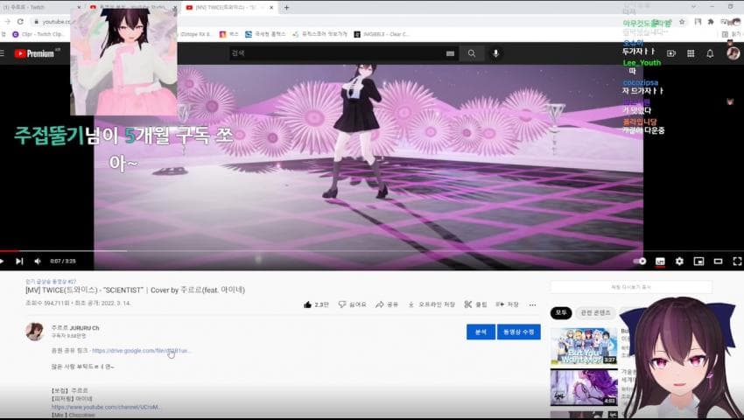Open the YouTube apps grid icon
Image resolution: width=744 pixels, height=420 pixels.
pos(691,53)
